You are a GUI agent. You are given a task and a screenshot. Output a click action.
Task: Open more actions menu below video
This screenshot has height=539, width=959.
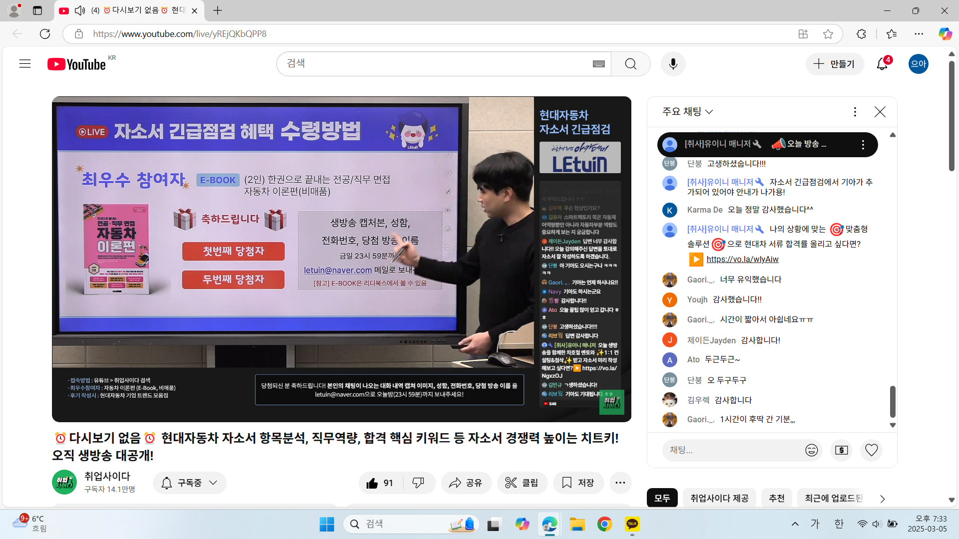(x=620, y=483)
